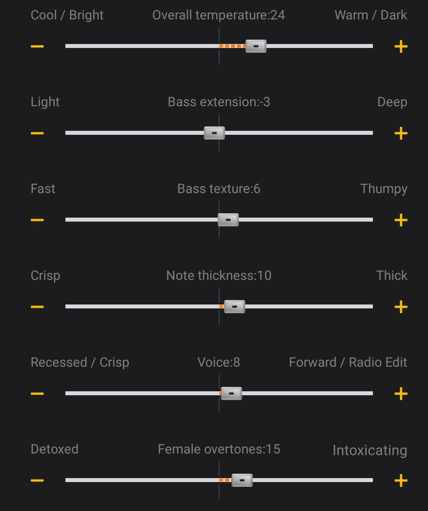Viewport: 428px width, 511px height.
Task: Click plus icon for Overall temperature
Action: pos(401,46)
